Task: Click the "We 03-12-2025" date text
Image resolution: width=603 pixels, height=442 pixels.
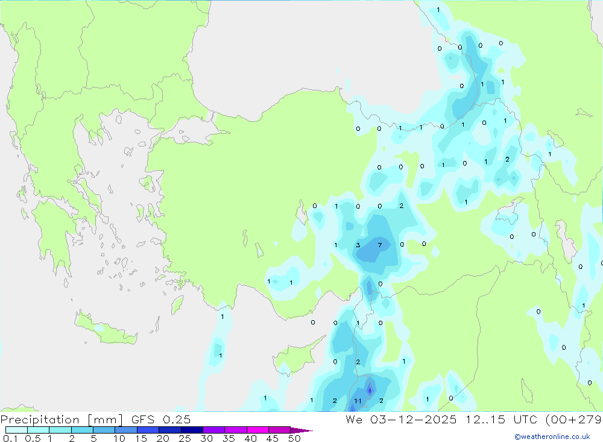Action: [401, 420]
